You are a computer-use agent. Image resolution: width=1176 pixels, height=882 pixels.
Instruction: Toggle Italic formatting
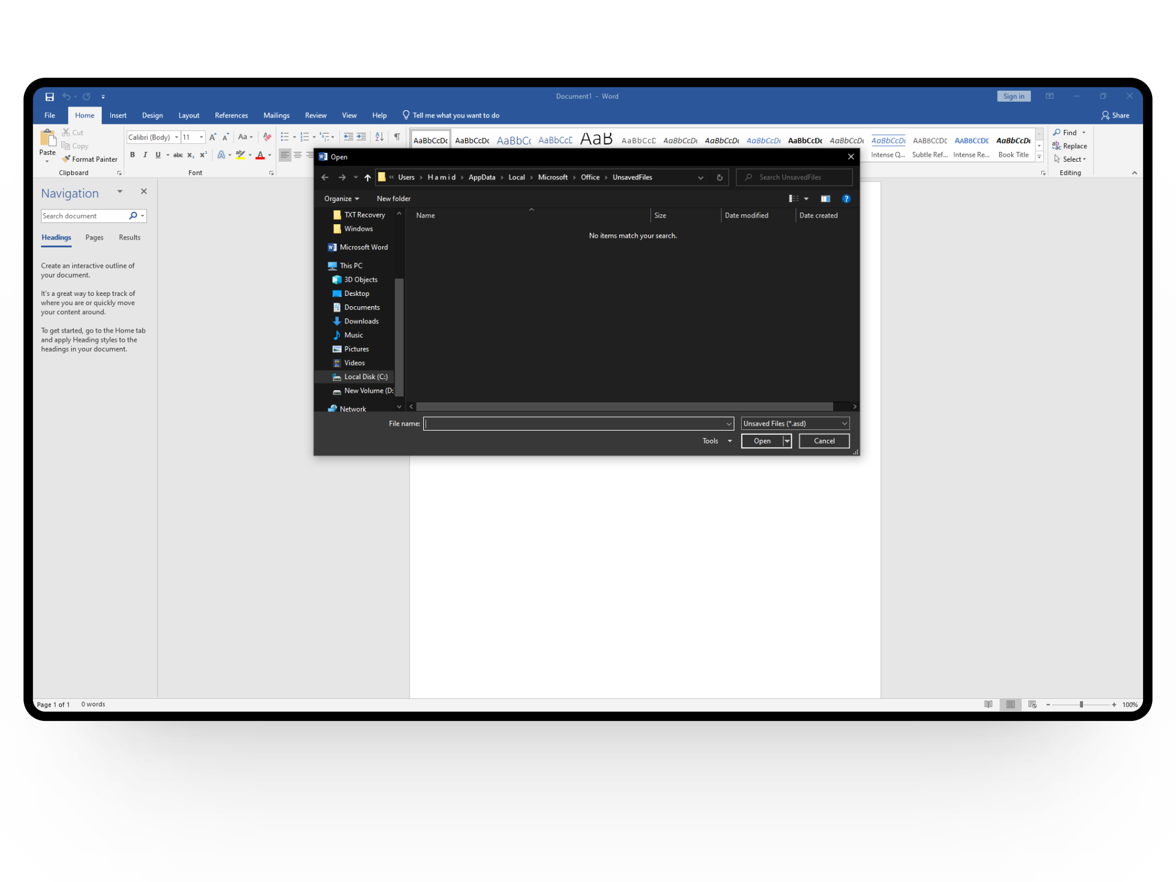coord(145,155)
